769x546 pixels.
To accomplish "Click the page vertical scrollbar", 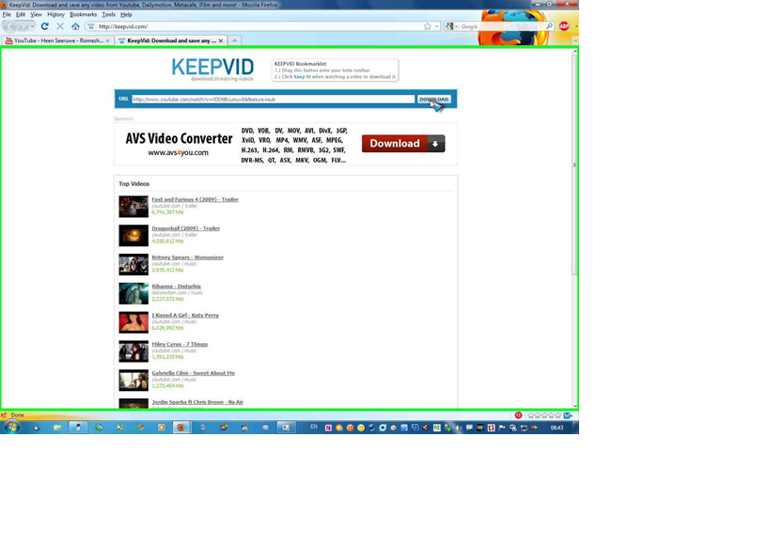I will [x=574, y=226].
